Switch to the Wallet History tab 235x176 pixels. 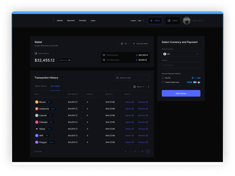(41, 86)
